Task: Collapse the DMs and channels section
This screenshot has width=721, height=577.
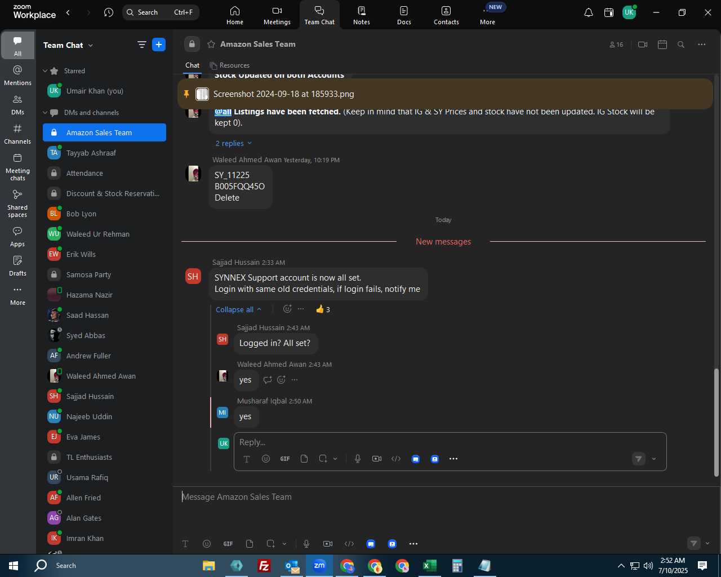Action: pyautogui.click(x=45, y=113)
